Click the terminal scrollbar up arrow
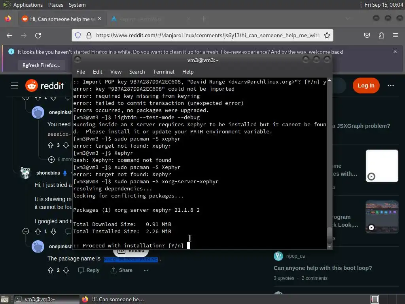 click(329, 81)
